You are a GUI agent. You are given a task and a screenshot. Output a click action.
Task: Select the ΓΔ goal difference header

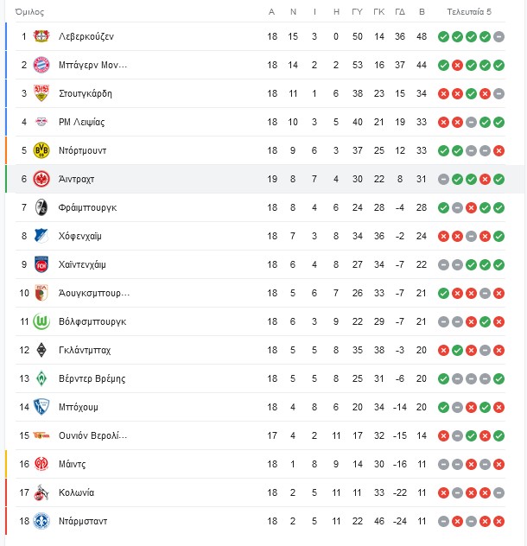coord(400,12)
